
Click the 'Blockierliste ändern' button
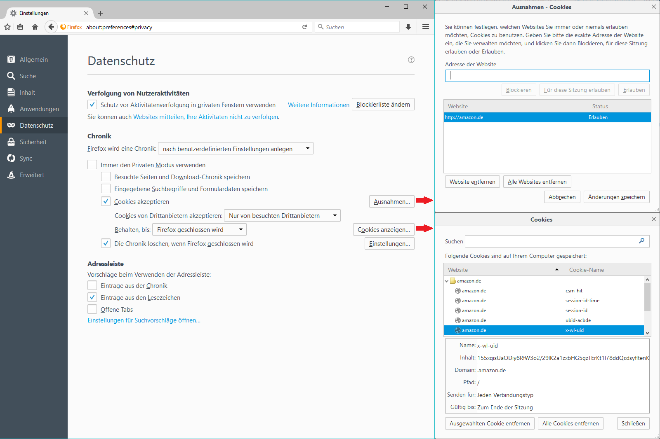coord(383,105)
